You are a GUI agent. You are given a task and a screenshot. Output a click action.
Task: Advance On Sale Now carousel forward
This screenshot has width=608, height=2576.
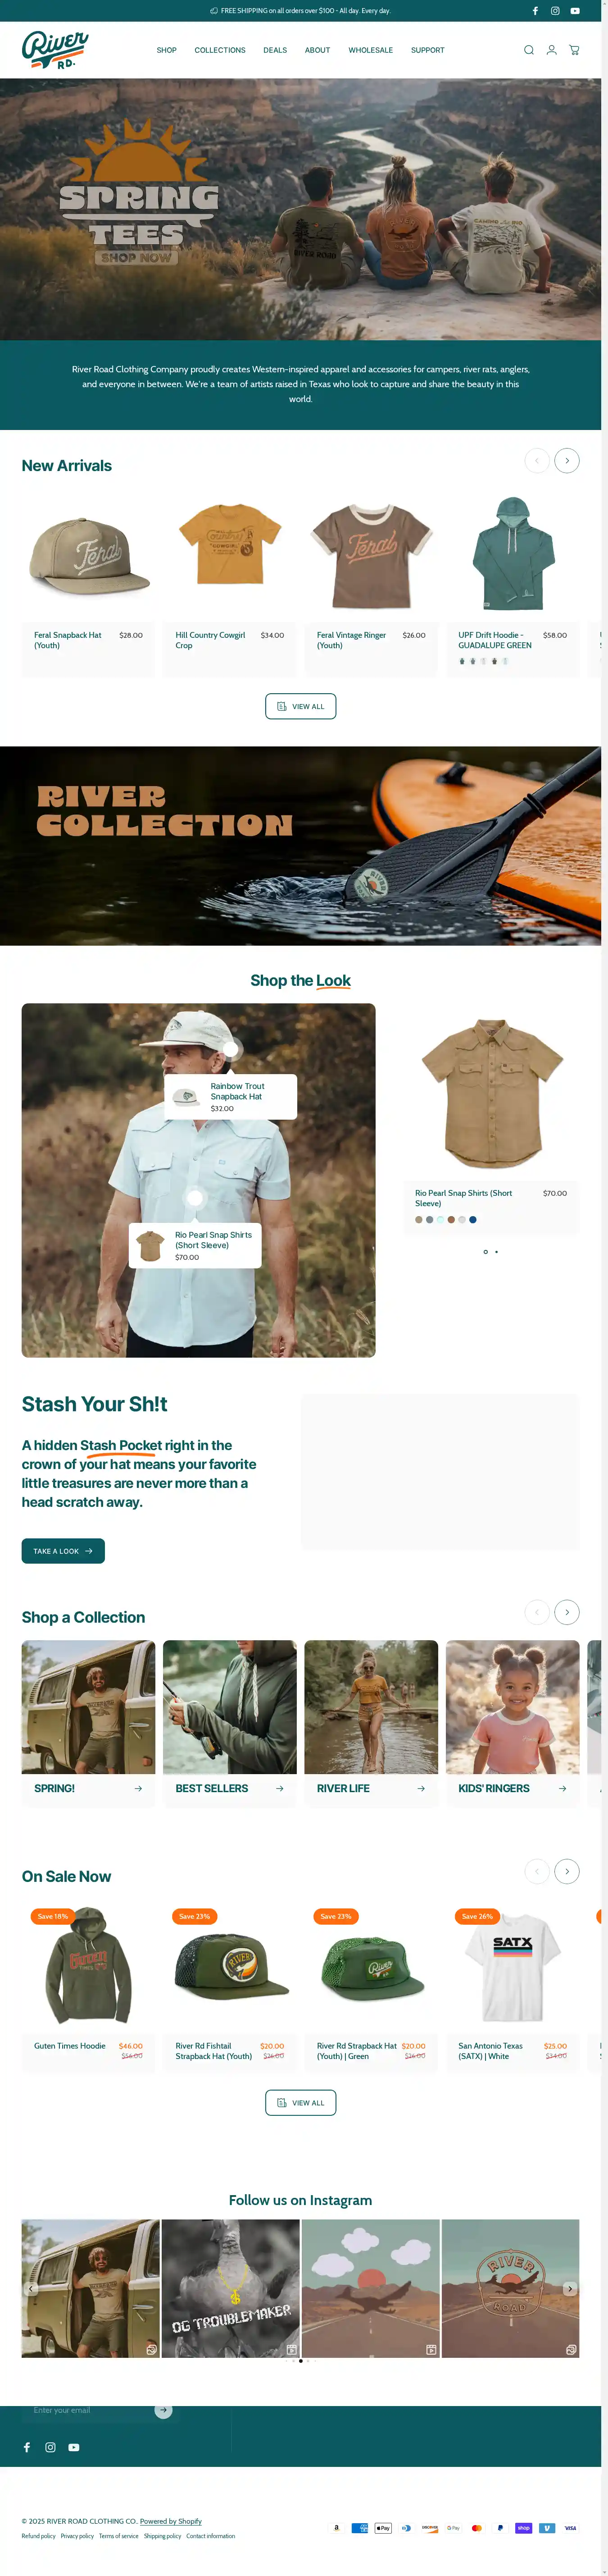(x=567, y=1871)
